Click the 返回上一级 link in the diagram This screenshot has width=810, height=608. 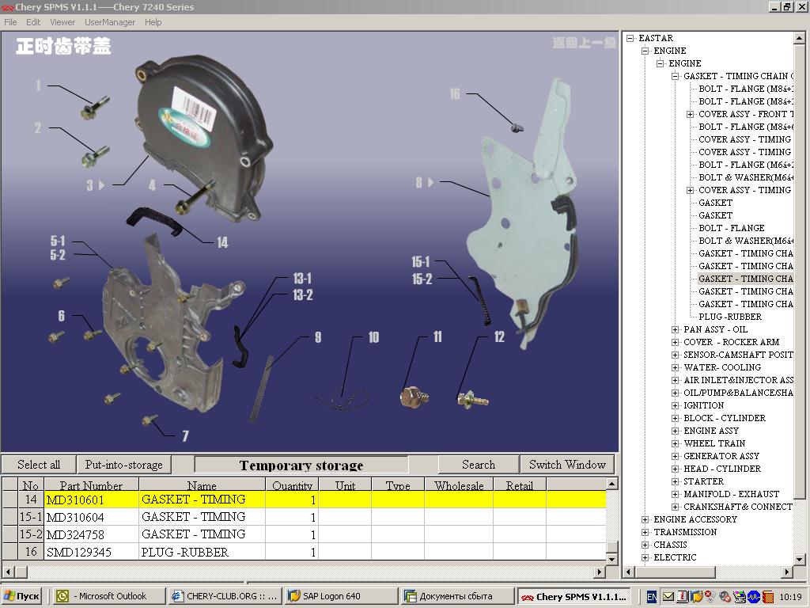[585, 43]
